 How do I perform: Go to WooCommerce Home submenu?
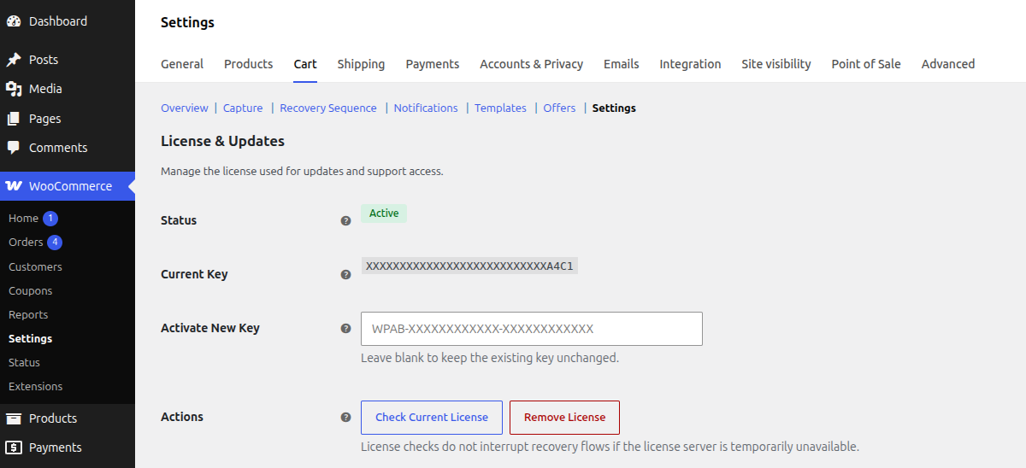tap(24, 219)
